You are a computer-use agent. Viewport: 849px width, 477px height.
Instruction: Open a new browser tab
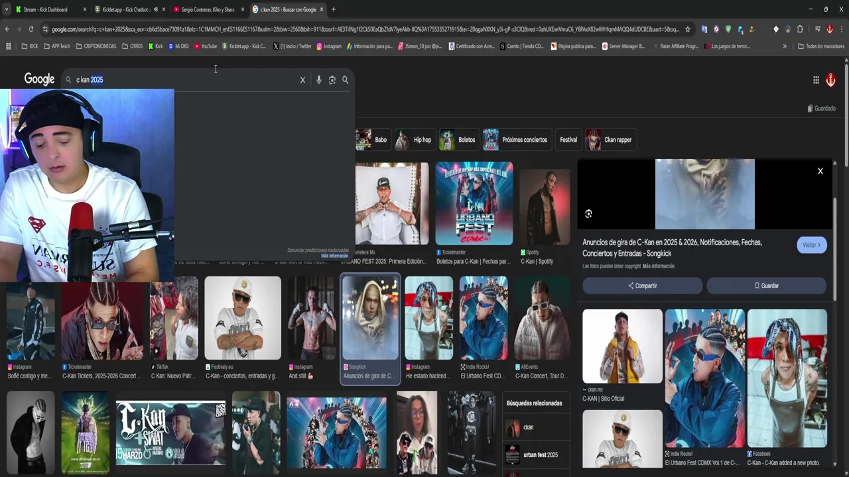point(333,9)
